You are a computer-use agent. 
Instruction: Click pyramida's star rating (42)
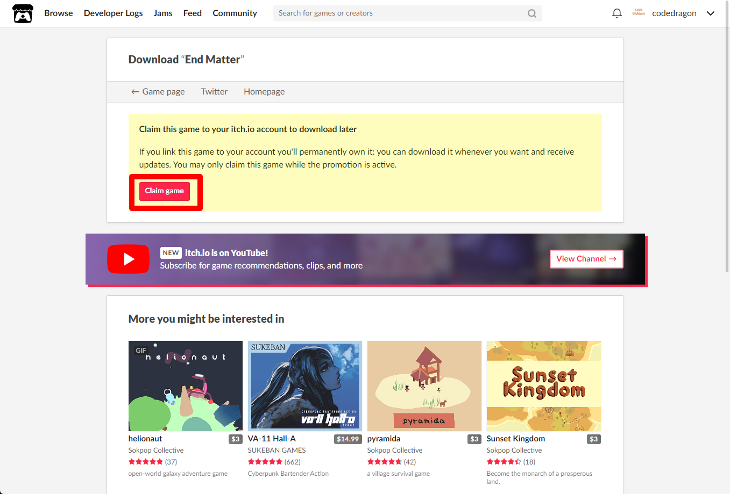pyautogui.click(x=392, y=462)
